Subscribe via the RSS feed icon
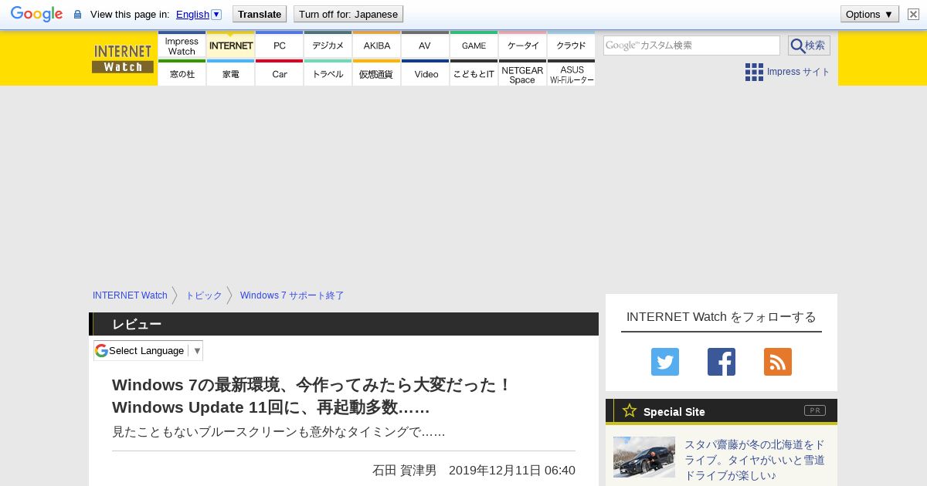 (778, 362)
